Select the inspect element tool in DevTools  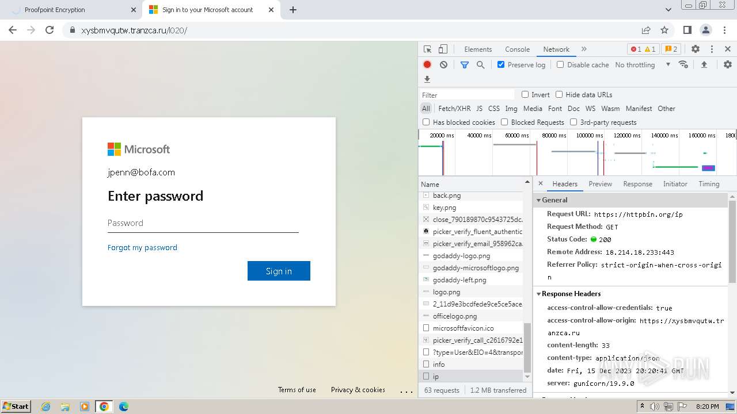click(427, 49)
